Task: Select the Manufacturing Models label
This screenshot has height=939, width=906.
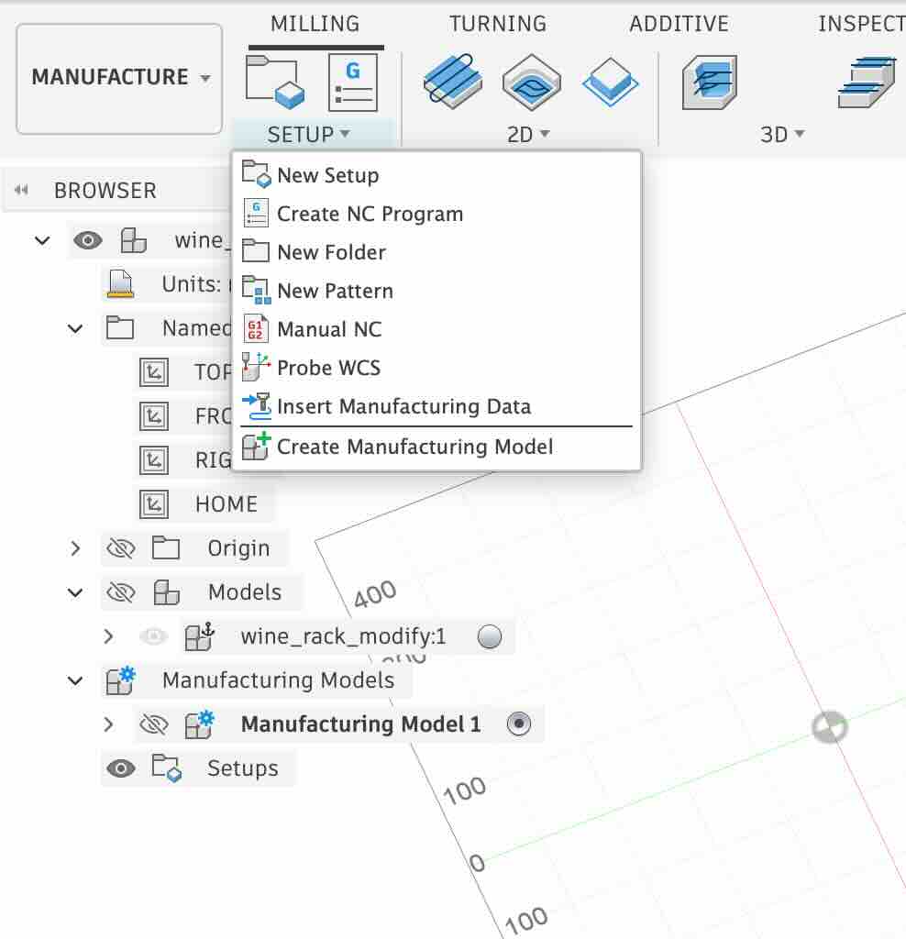Action: (279, 680)
